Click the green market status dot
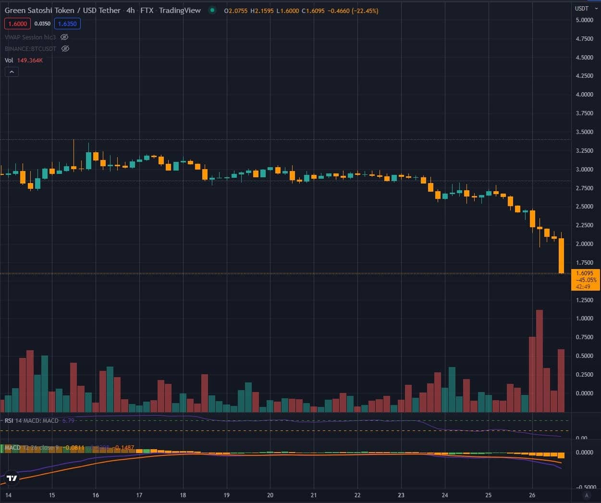This screenshot has width=601, height=503. pos(212,10)
